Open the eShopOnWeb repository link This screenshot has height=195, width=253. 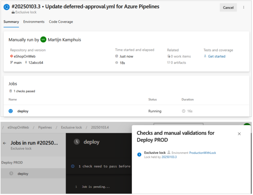24,56
